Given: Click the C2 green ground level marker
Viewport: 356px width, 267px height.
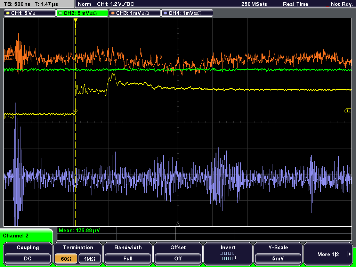Looking at the screenshot, I should [9, 70].
